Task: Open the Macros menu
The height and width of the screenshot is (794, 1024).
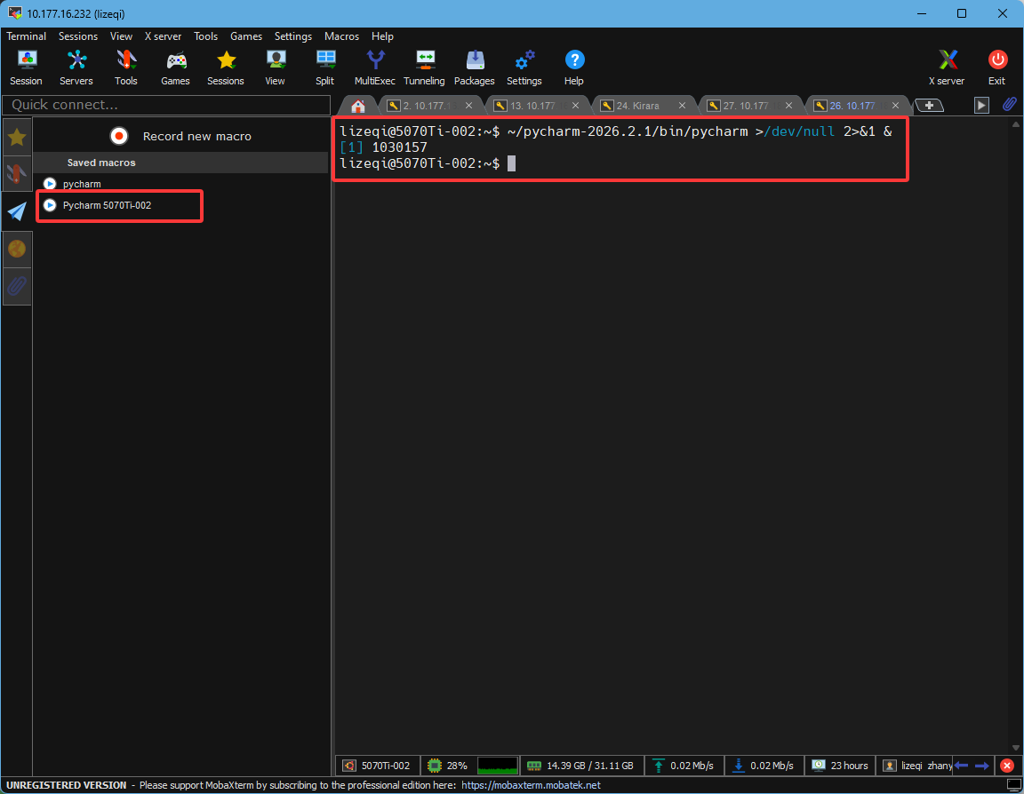Action: click(x=341, y=36)
